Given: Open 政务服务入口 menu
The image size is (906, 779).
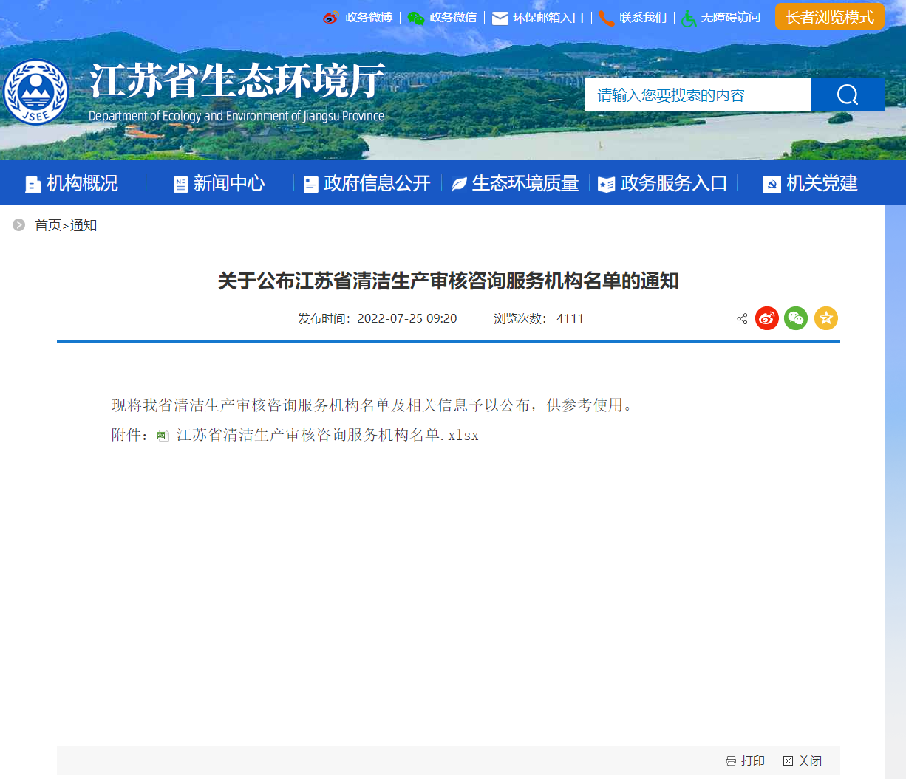Looking at the screenshot, I should coord(674,183).
